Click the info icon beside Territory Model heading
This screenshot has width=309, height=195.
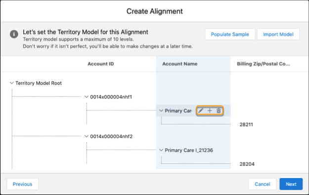point(14,34)
